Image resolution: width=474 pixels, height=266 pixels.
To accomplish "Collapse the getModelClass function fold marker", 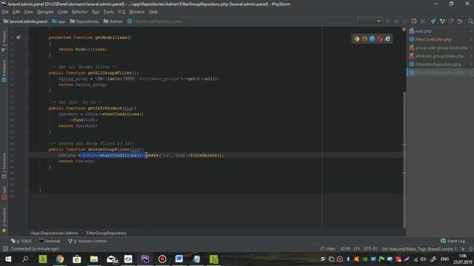I will click(27, 38).
